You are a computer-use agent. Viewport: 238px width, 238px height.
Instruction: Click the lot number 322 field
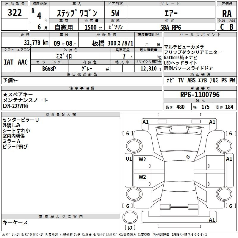15,12
